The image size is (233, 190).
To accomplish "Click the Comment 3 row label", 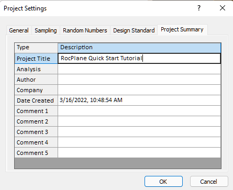I will (x=36, y=132).
